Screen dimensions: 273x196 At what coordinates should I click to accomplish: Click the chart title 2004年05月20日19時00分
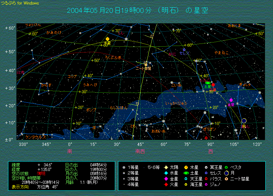click(109, 10)
